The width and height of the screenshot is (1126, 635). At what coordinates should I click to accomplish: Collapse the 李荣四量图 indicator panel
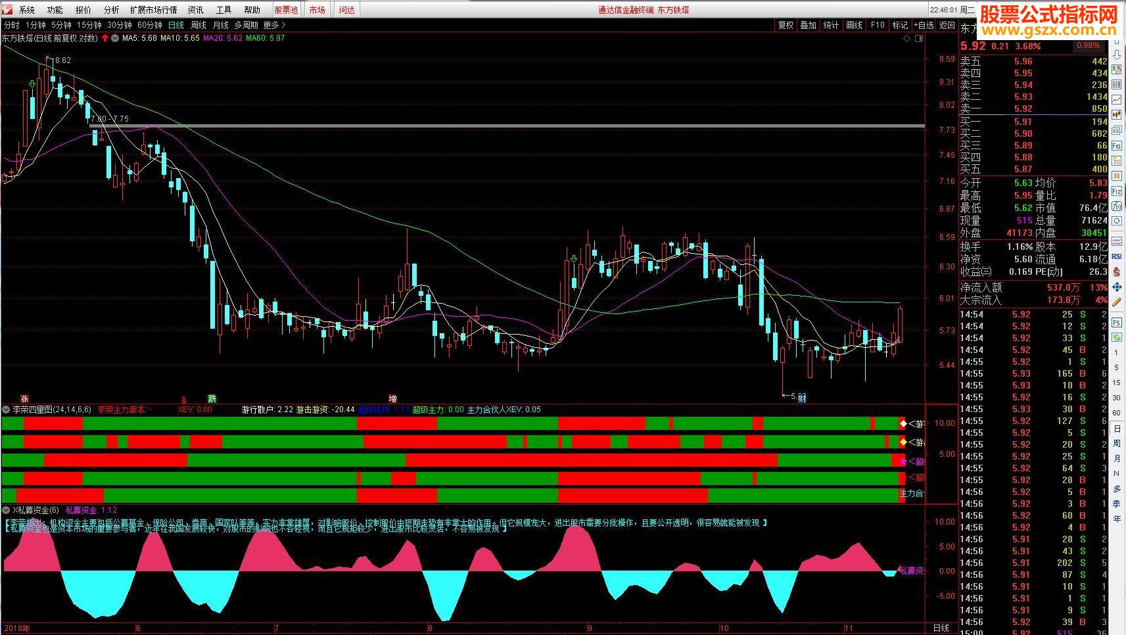point(6,409)
